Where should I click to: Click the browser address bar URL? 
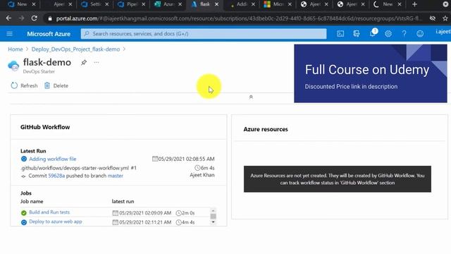239,18
